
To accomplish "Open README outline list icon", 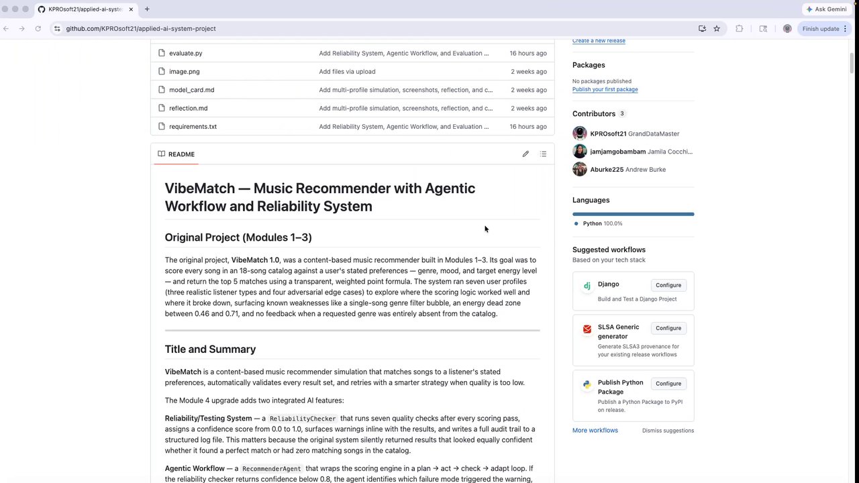I will point(543,154).
